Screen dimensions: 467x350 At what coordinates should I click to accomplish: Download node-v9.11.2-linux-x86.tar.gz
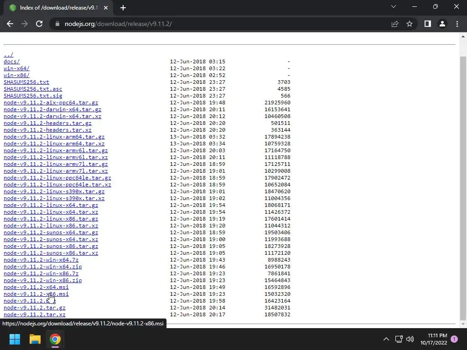(x=51, y=219)
